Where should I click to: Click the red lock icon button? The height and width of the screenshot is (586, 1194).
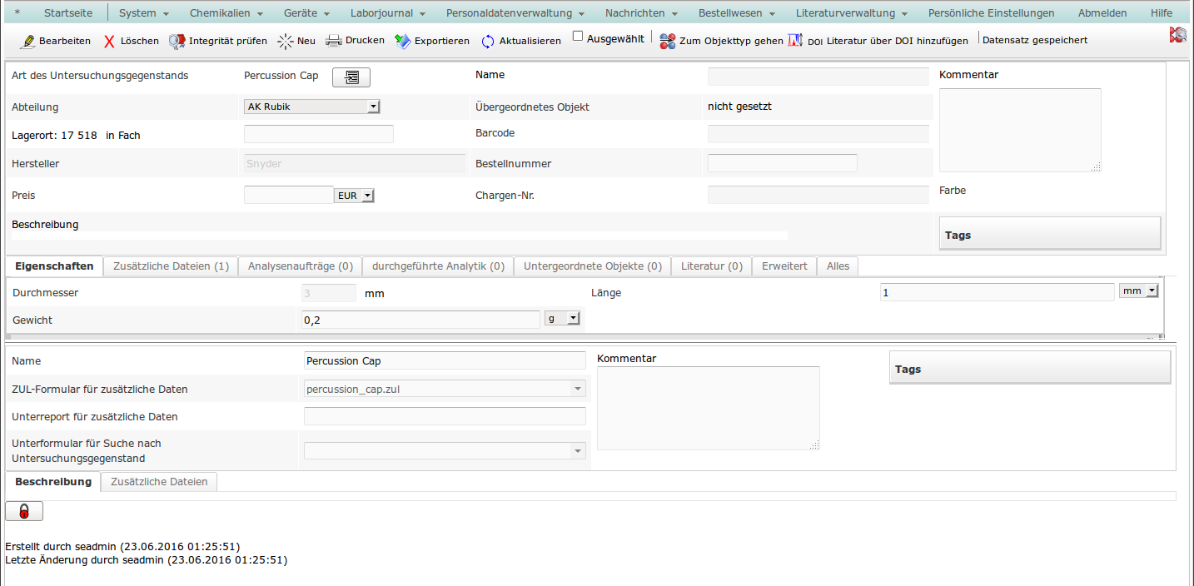pyautogui.click(x=24, y=511)
